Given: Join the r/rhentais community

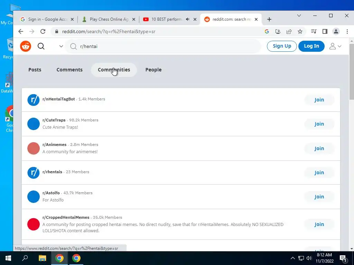Looking at the screenshot, I should coord(319,173).
